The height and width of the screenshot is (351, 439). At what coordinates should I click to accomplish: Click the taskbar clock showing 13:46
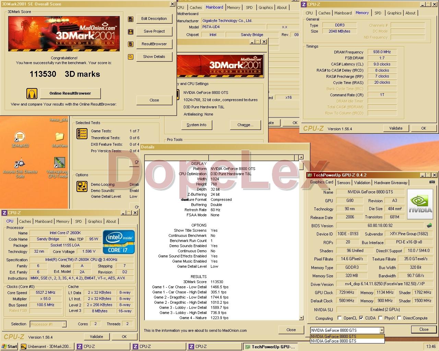tap(431, 347)
